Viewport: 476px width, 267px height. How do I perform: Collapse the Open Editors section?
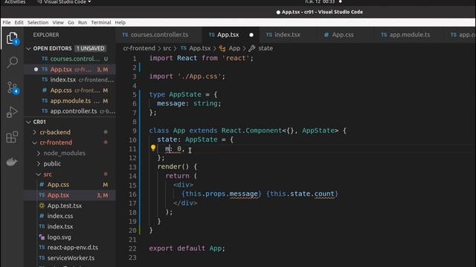[x=28, y=48]
